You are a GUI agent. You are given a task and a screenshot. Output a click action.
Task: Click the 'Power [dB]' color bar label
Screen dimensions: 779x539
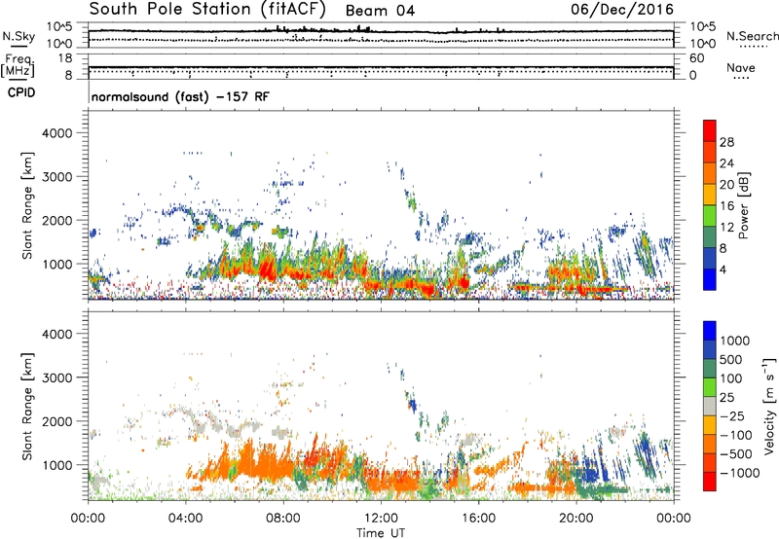click(x=743, y=205)
